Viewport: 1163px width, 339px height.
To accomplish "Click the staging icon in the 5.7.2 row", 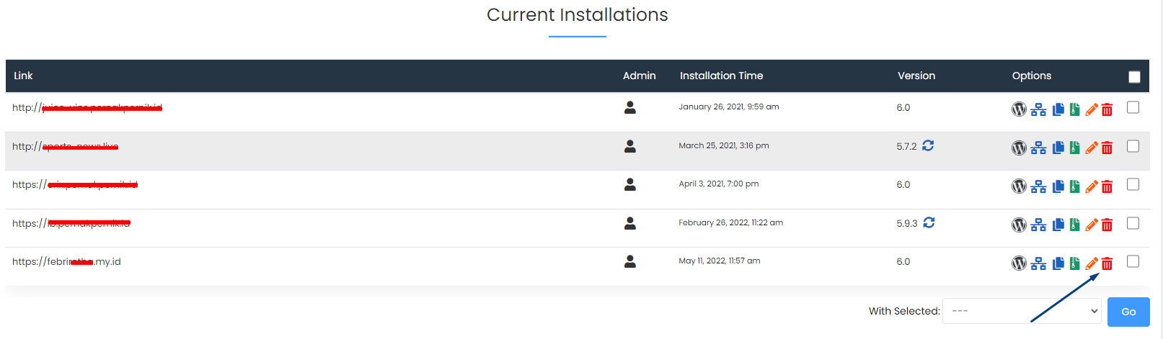I will pos(1038,148).
